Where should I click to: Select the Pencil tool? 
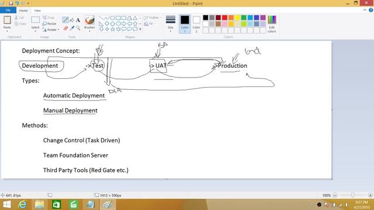coord(65,20)
